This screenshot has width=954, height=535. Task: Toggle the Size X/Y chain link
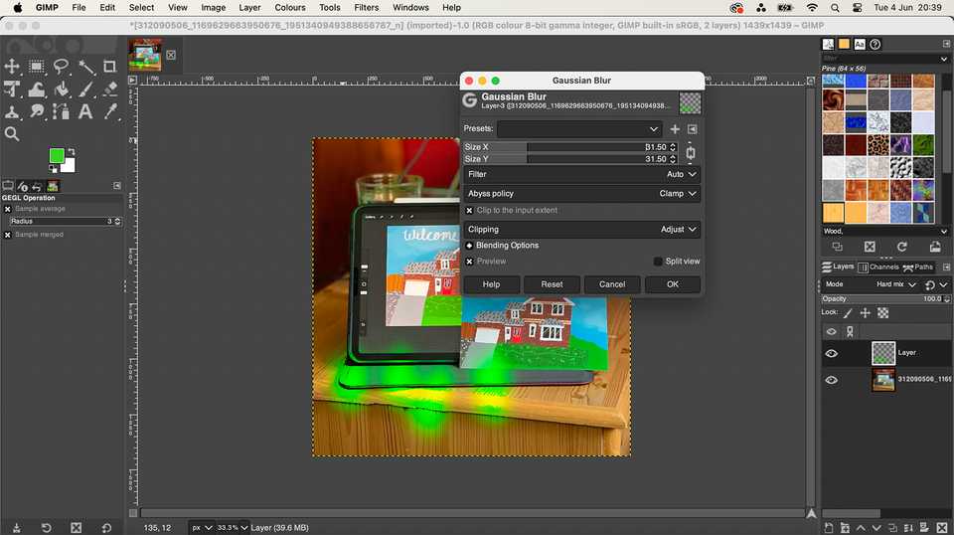pyautogui.click(x=691, y=153)
